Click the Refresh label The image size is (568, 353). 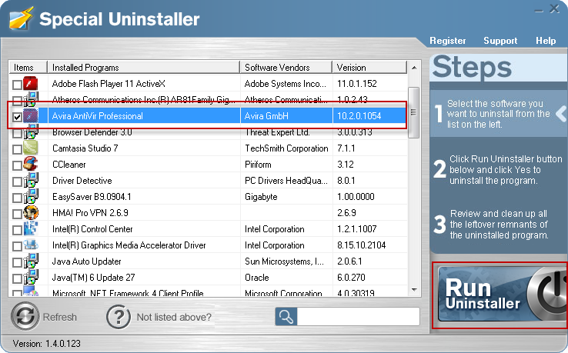click(x=60, y=317)
